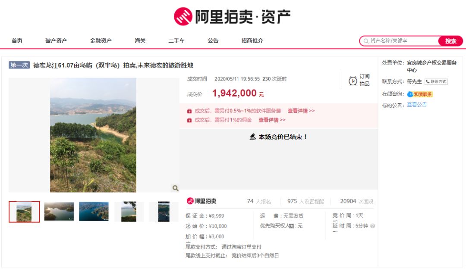This screenshot has height=271, width=466.
Task: Click the help question-mark beside 延时周
Action: 373,225
